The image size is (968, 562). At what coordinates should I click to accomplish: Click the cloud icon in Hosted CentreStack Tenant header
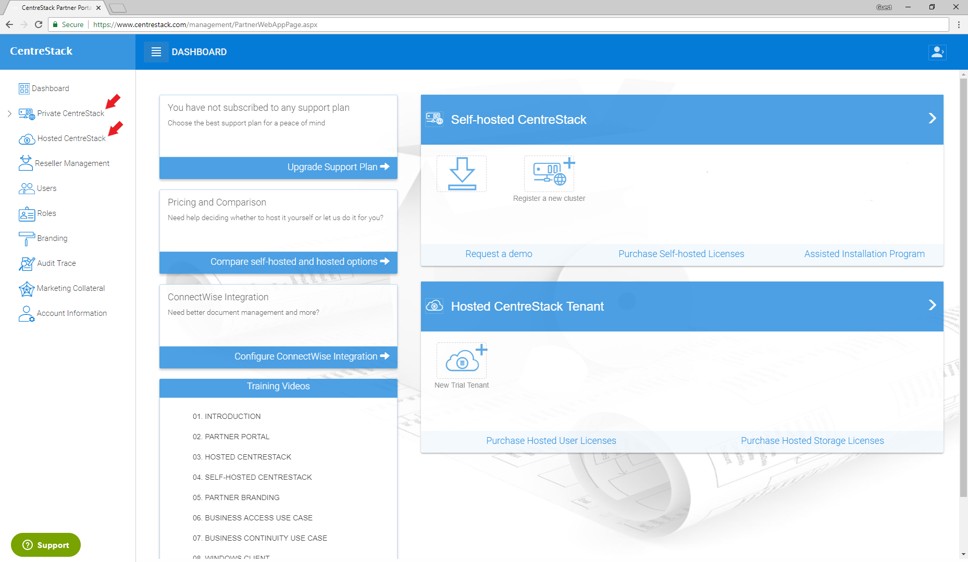(x=435, y=306)
